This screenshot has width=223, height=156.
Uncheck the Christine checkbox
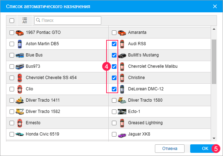(114, 78)
